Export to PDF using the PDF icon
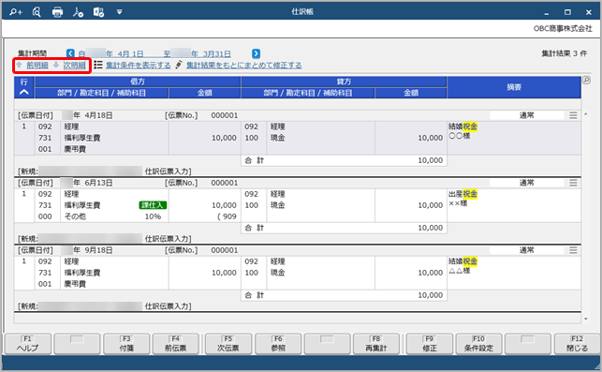Image resolution: width=602 pixels, height=372 pixels. coord(78,12)
